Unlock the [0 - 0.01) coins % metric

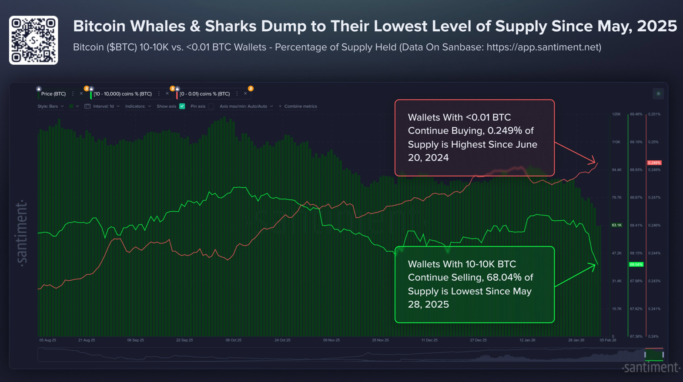coord(177,89)
